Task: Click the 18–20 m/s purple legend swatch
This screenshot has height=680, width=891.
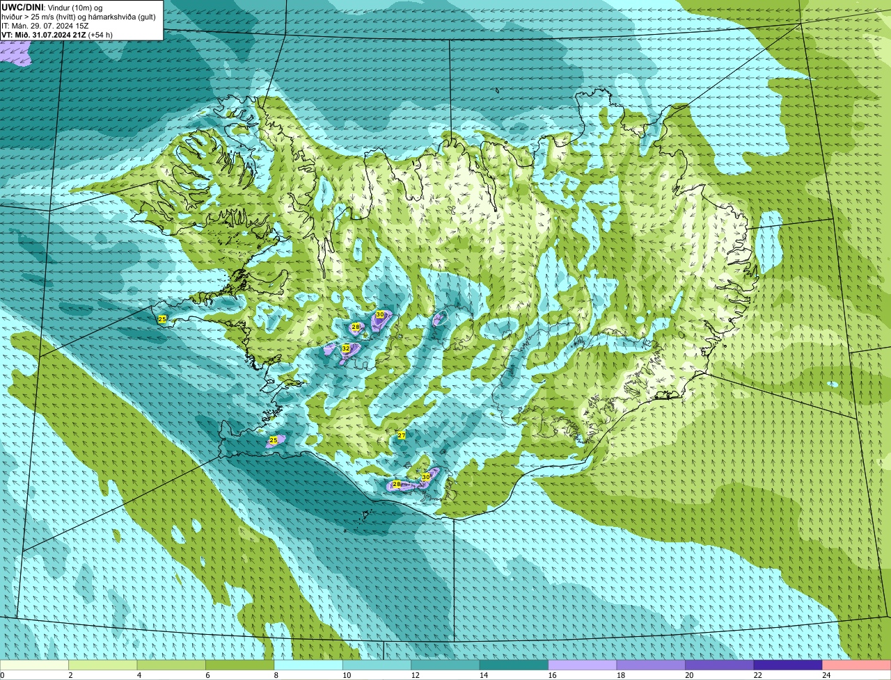Action: pyautogui.click(x=651, y=665)
